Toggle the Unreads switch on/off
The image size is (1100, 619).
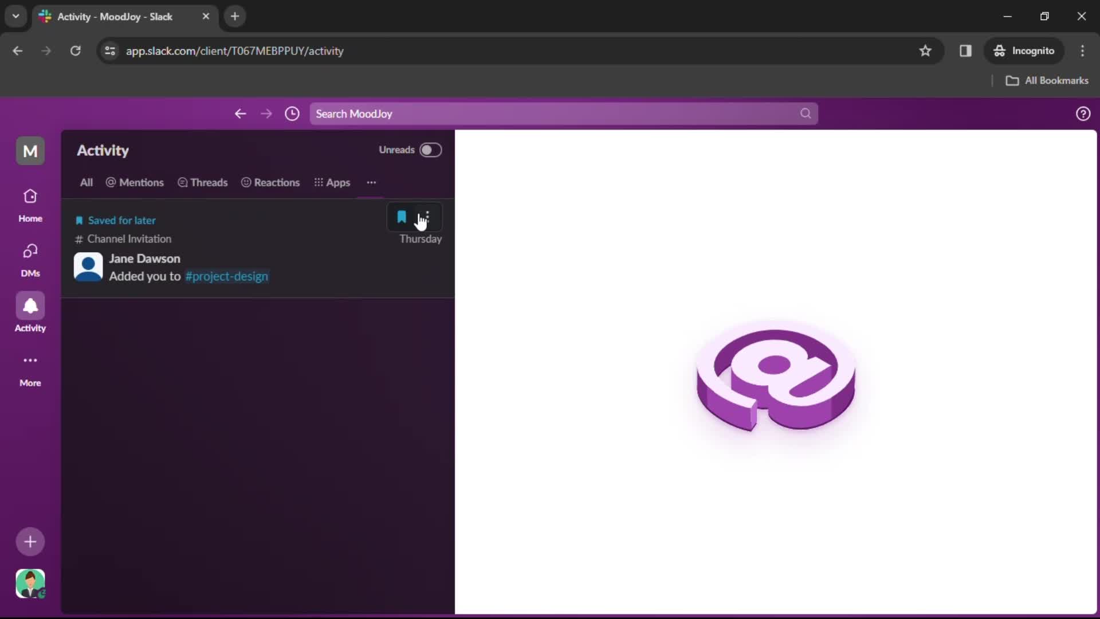click(x=430, y=150)
